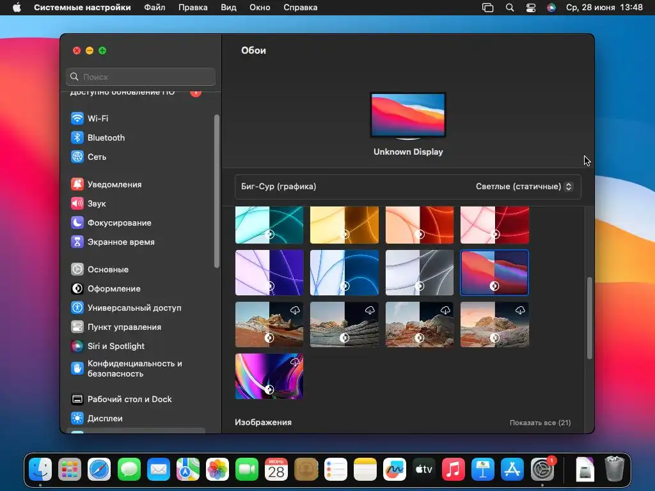Launch Music app from the Dock

pyautogui.click(x=454, y=469)
